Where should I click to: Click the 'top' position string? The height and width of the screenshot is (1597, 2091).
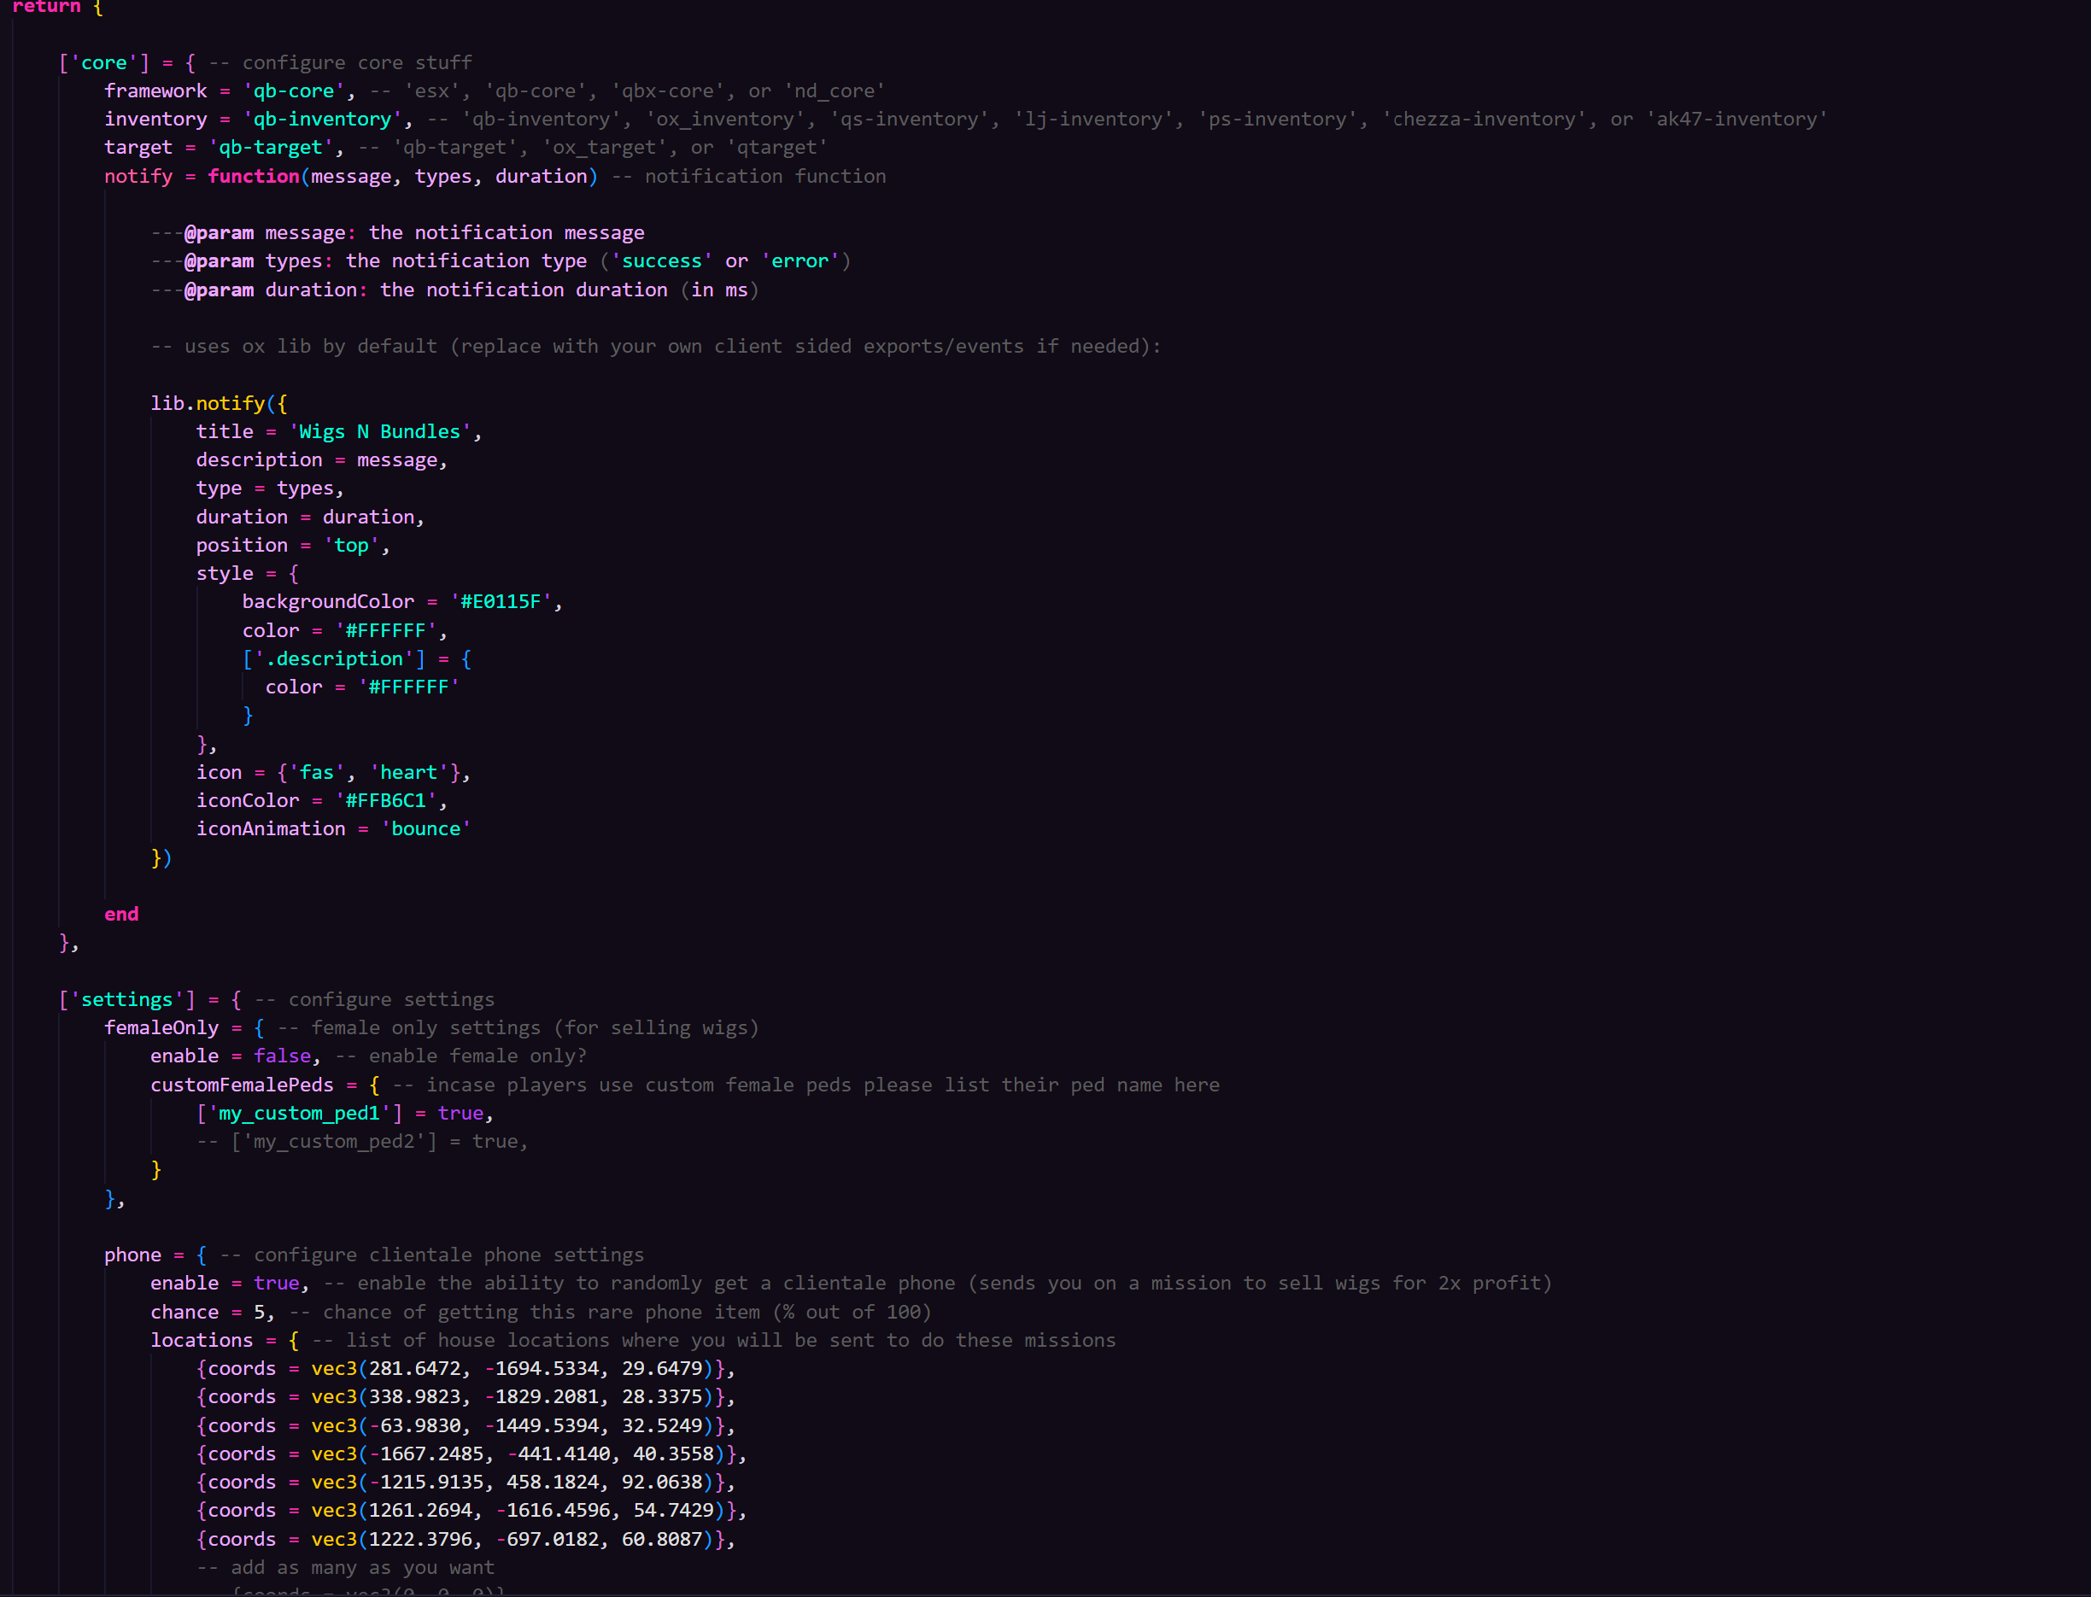point(351,547)
